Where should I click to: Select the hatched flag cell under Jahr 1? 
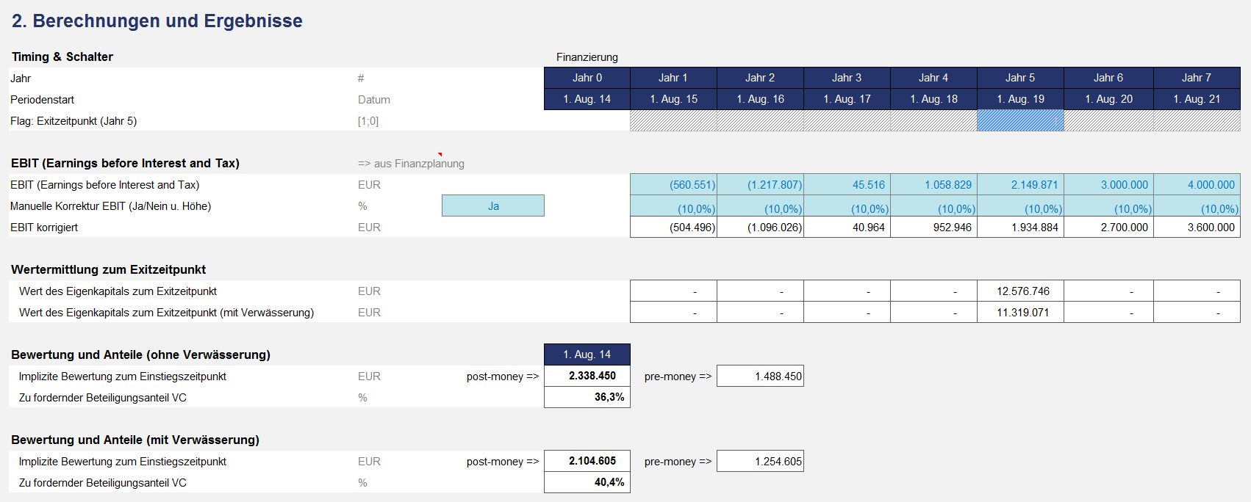click(673, 120)
